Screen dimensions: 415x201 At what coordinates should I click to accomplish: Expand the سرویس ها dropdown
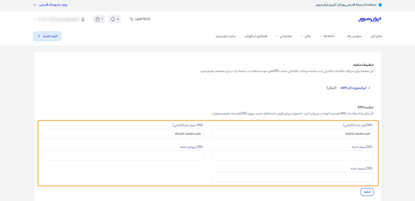click(x=352, y=36)
